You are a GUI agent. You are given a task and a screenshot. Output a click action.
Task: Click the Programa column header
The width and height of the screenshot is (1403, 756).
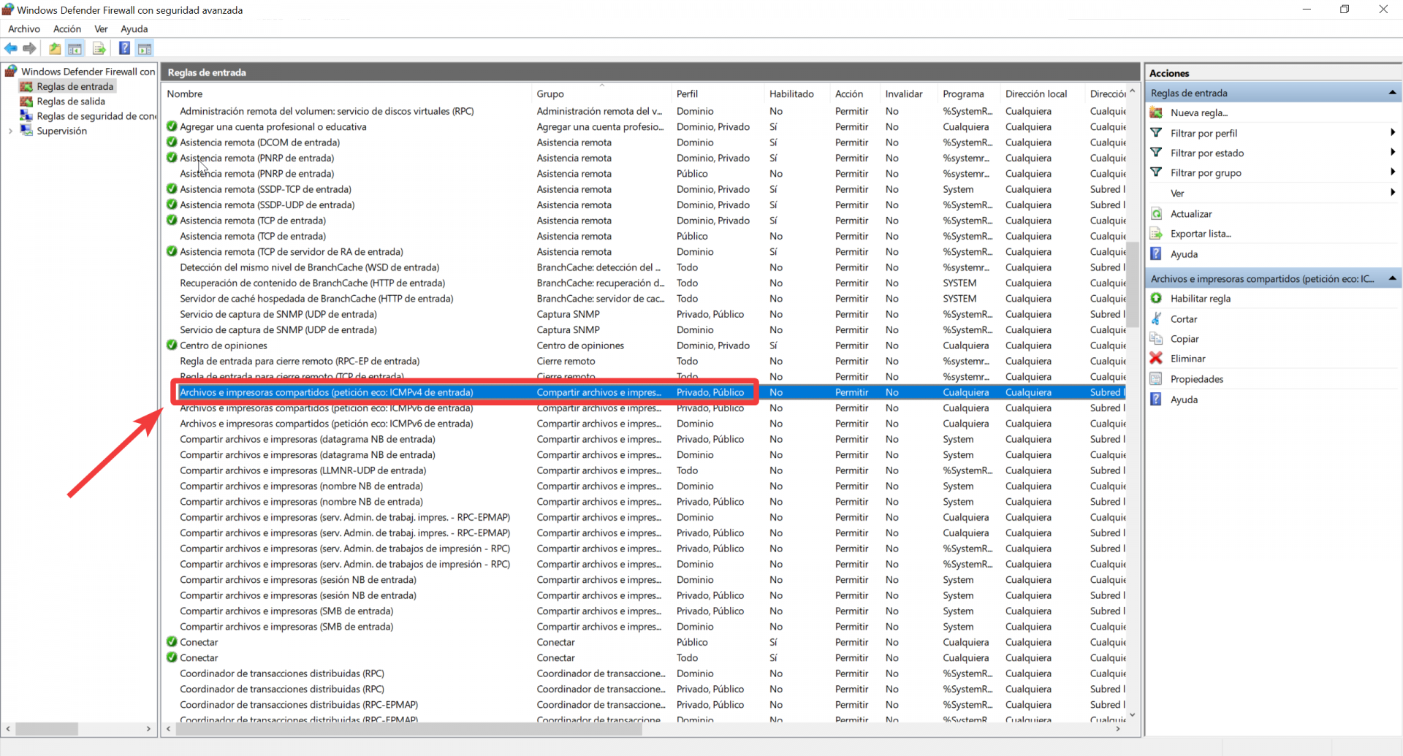pos(969,93)
